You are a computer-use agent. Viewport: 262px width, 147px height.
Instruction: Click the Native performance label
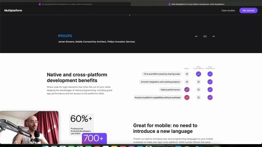(170, 90)
